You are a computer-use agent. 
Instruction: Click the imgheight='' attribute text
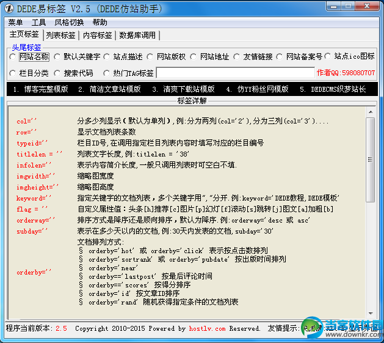tap(37, 187)
